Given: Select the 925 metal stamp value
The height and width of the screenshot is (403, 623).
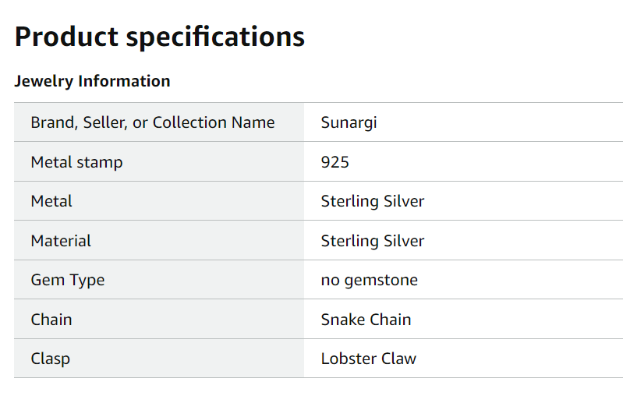Looking at the screenshot, I should [335, 162].
